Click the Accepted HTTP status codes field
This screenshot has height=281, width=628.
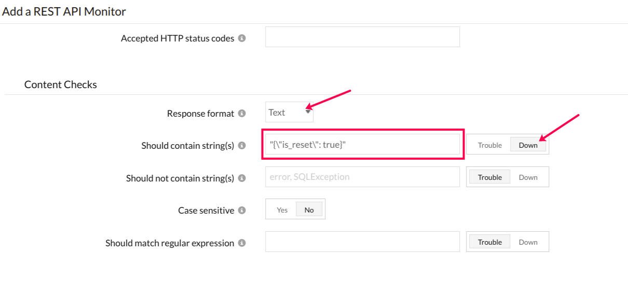point(362,37)
